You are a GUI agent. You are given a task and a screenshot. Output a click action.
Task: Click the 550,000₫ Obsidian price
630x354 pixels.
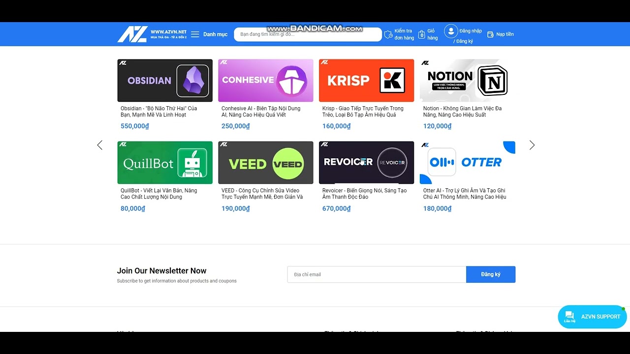(135, 126)
